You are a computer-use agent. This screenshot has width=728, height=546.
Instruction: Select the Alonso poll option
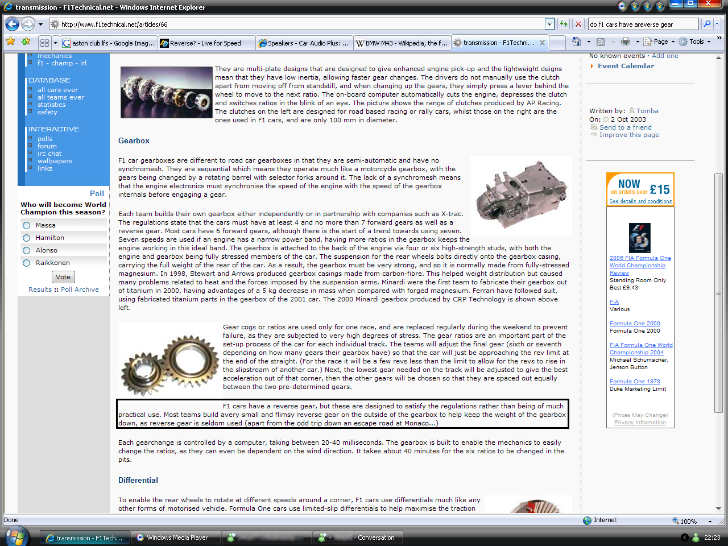point(26,250)
